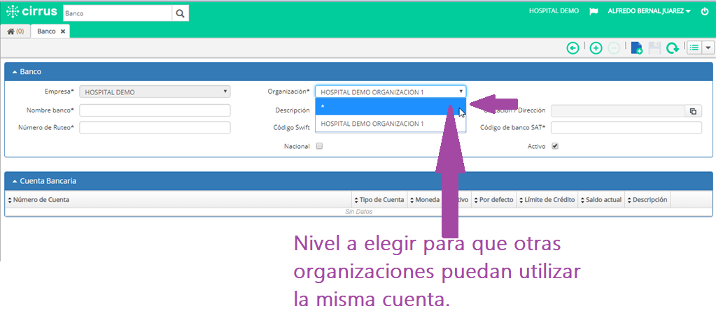Select HOSPITAL DEMO ORGANIZACION 1 list option

click(x=391, y=124)
